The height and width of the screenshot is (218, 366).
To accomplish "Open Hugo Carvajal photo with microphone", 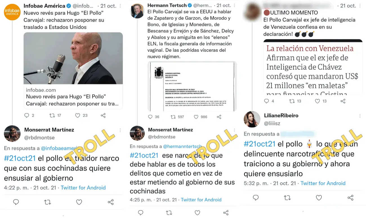I will (73, 58).
